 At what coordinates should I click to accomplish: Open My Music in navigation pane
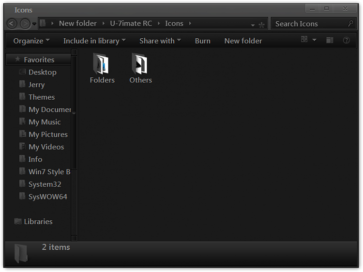pyautogui.click(x=45, y=122)
